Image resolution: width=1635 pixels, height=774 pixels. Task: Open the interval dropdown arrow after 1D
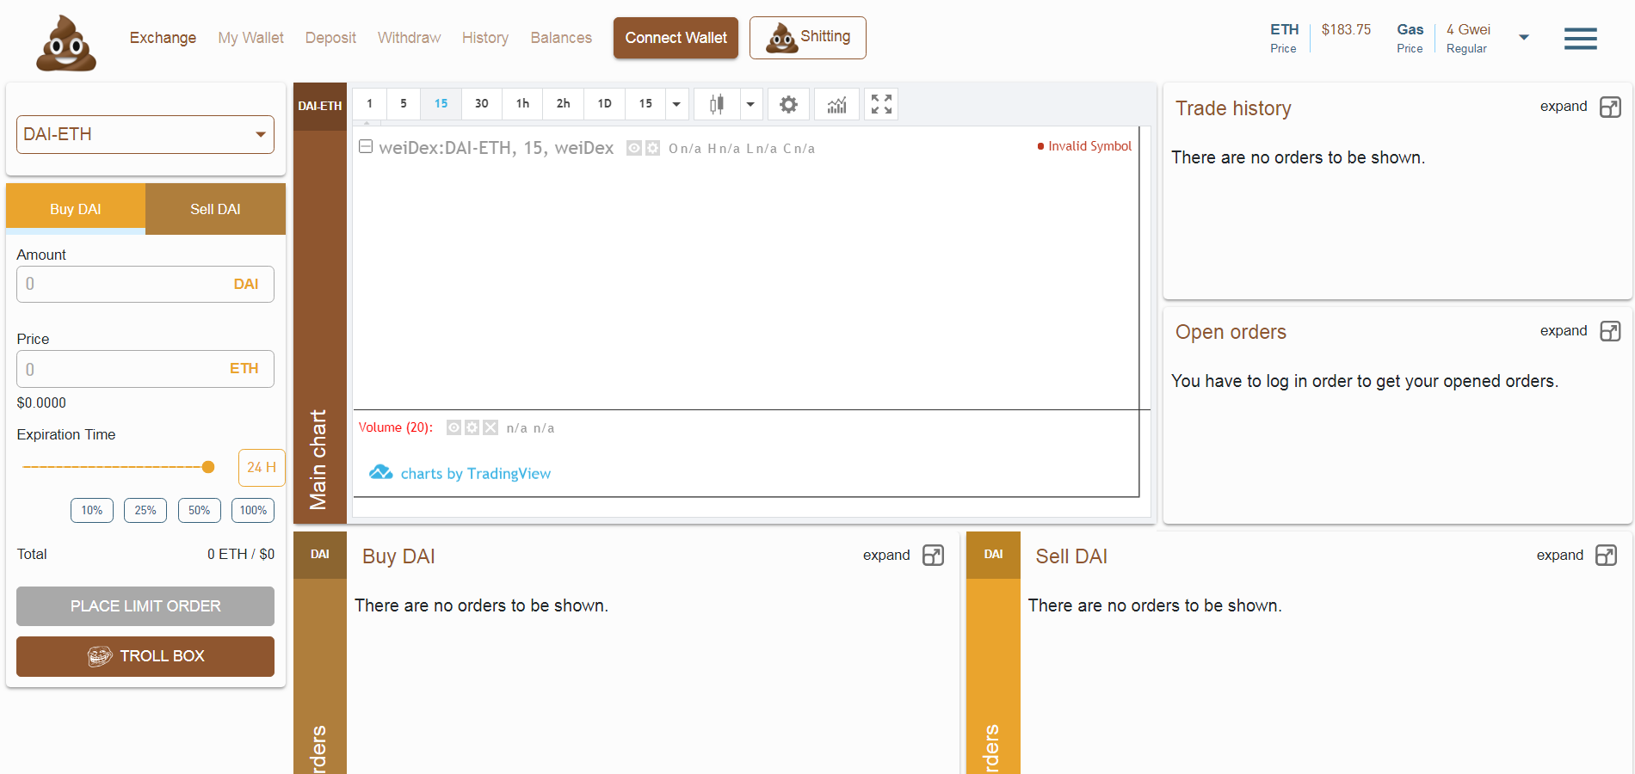tap(677, 104)
